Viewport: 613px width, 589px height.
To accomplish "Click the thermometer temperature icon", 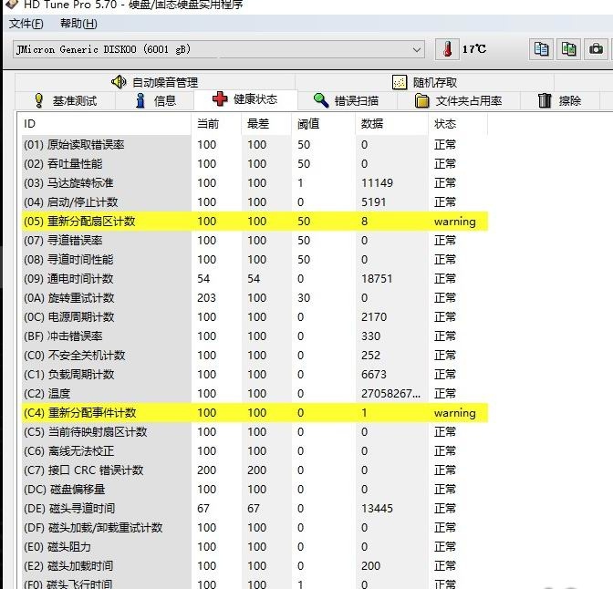I will (x=448, y=48).
